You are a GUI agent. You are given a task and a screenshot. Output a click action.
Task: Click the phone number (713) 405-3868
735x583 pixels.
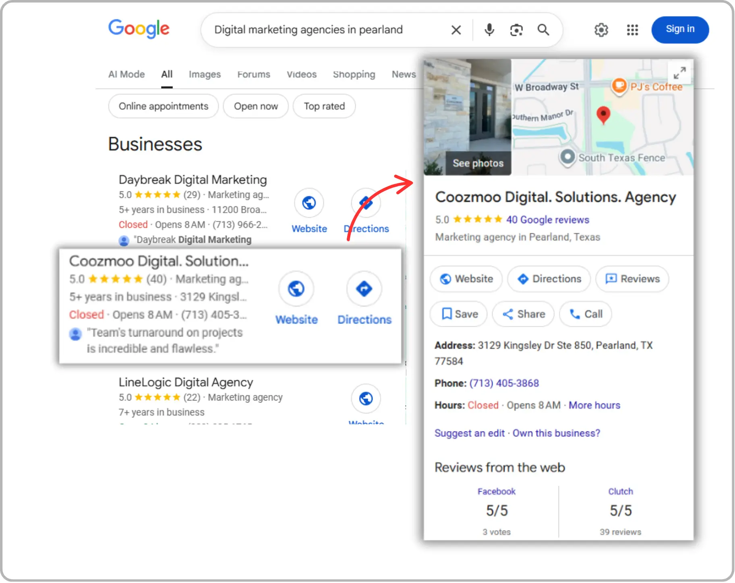504,383
